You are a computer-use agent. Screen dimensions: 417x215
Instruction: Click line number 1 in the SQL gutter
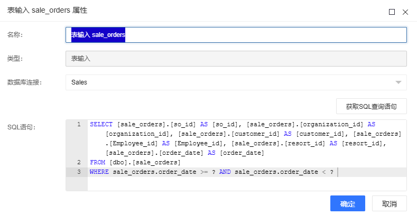[79, 124]
